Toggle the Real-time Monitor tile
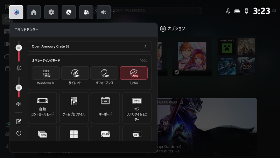This screenshot has width=280, height=158. (x=137, y=107)
